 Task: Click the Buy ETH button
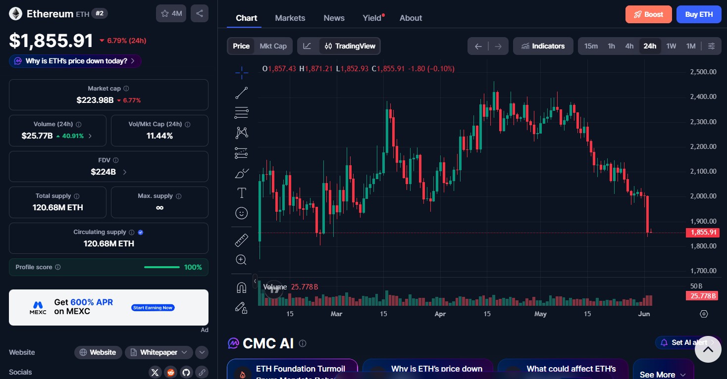[699, 14]
